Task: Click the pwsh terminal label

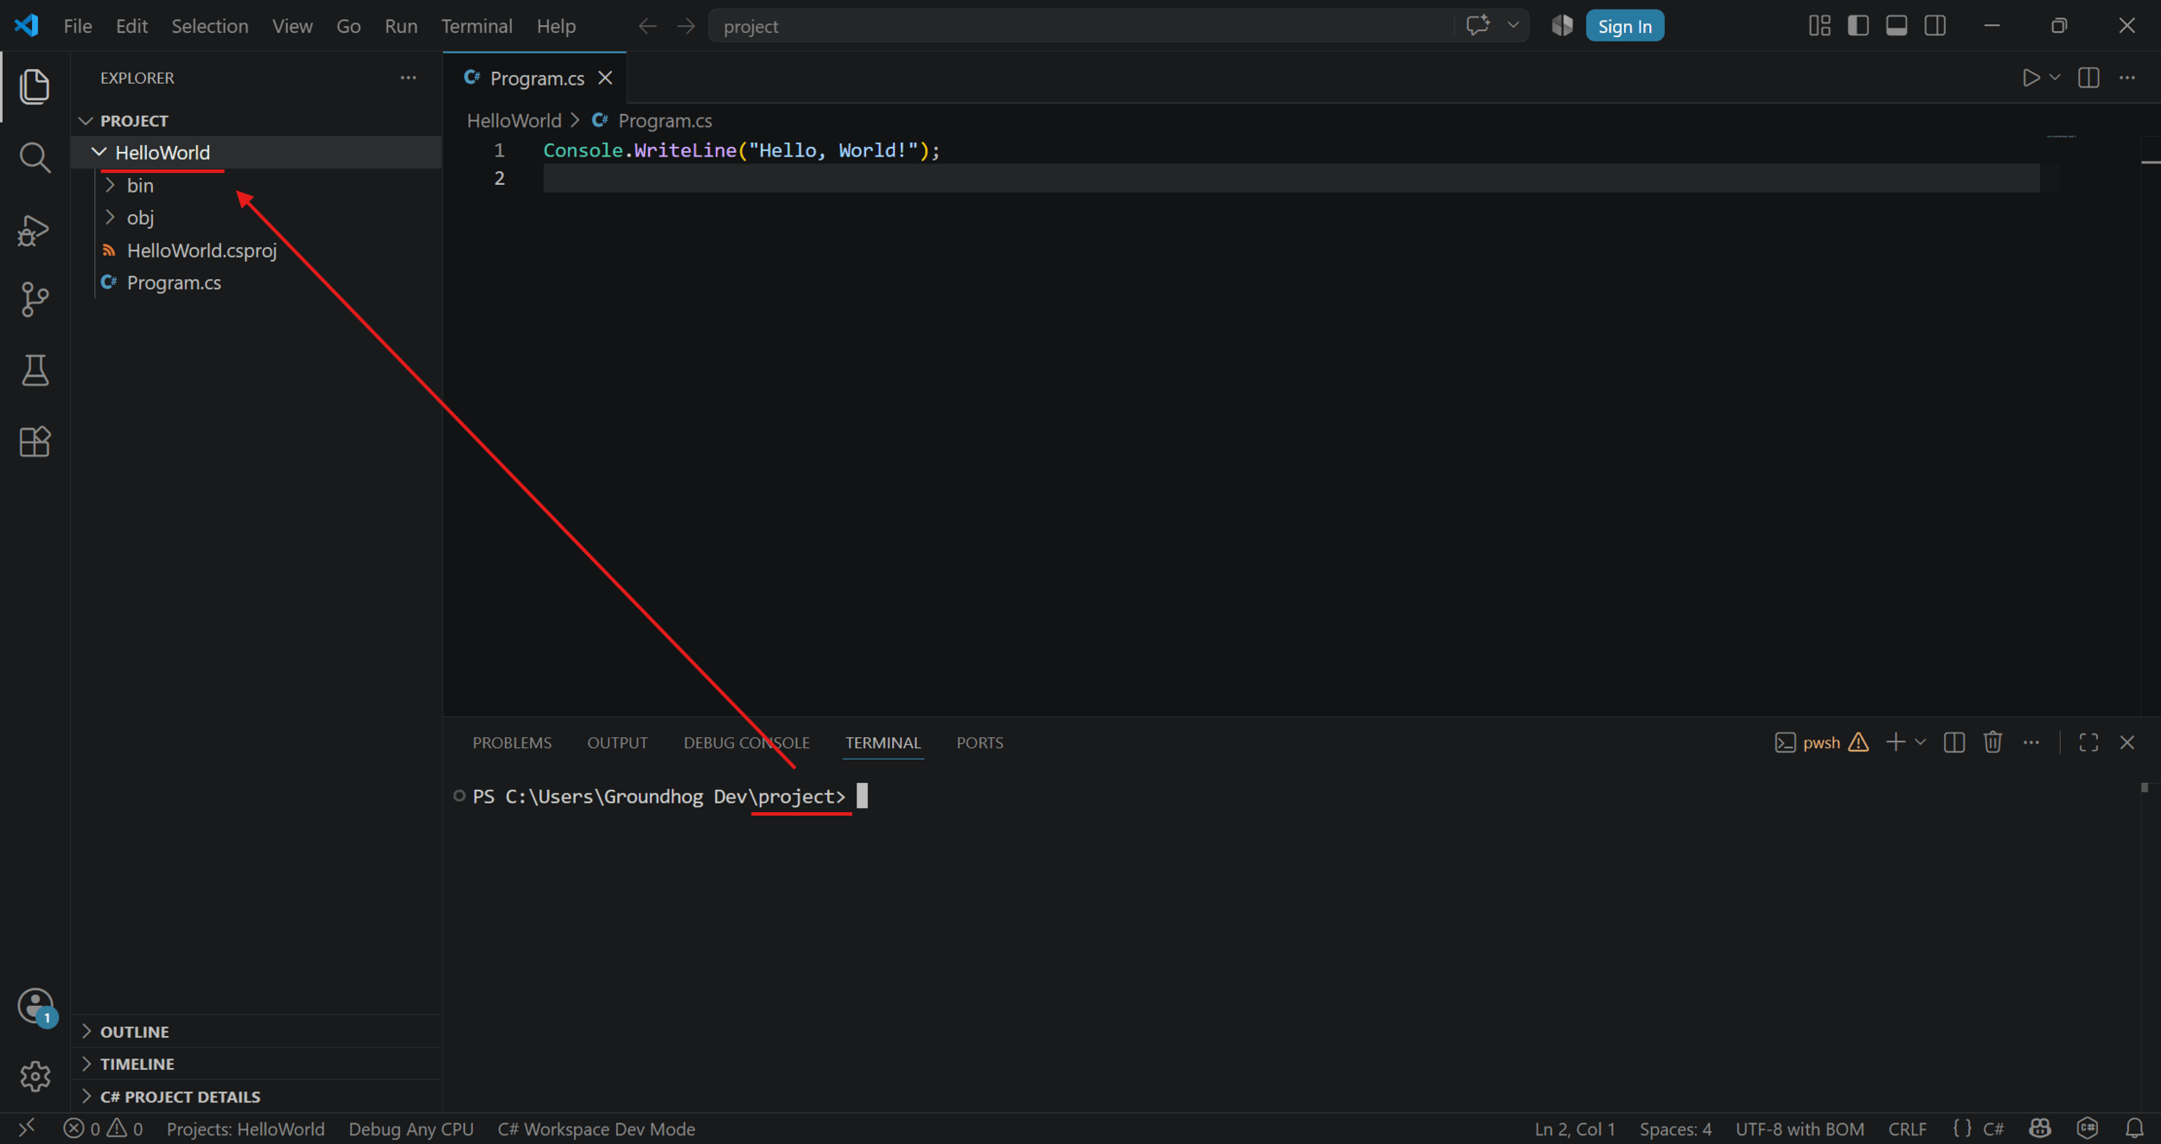Action: click(x=1821, y=742)
